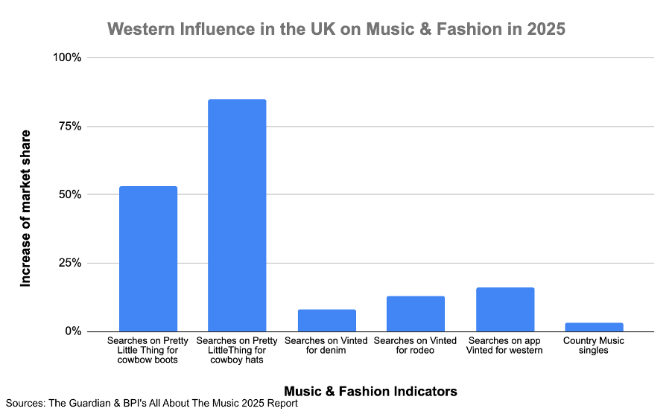Viewport: 672px width, 420px height.
Task: Click the chart title text
Action: (x=336, y=29)
